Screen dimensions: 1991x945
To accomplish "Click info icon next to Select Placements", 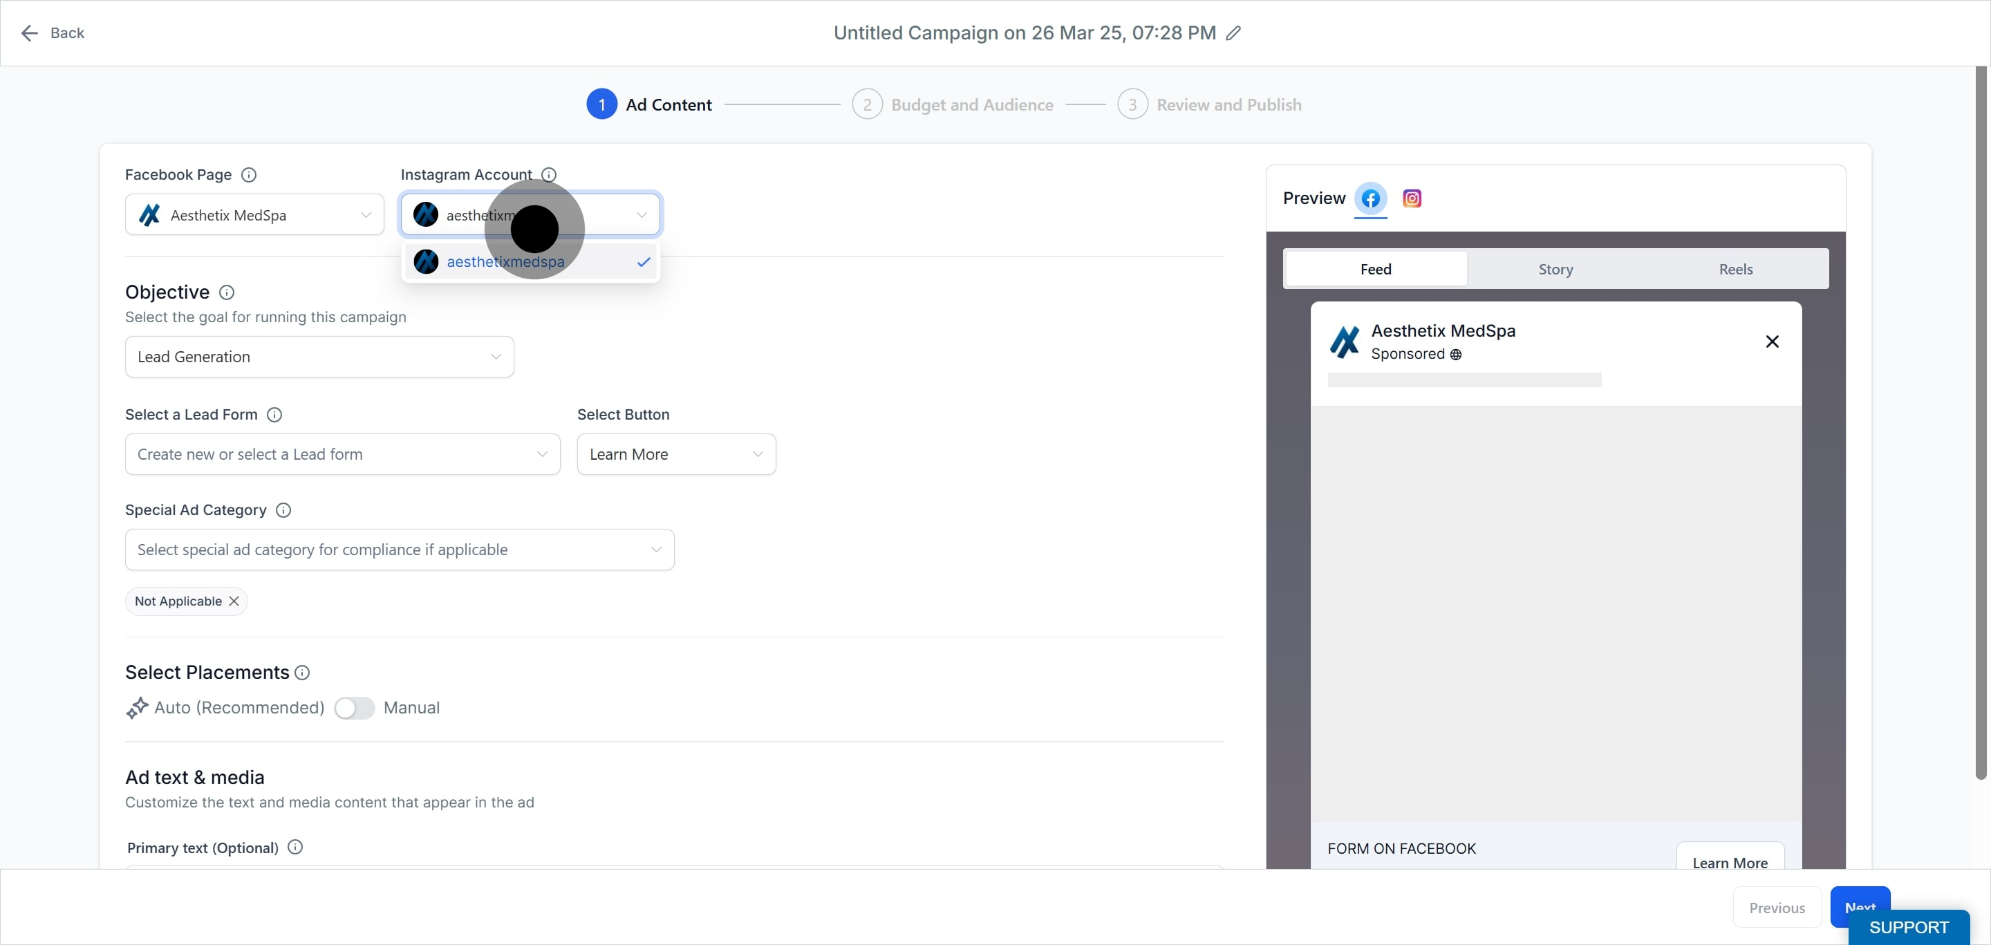I will (302, 672).
